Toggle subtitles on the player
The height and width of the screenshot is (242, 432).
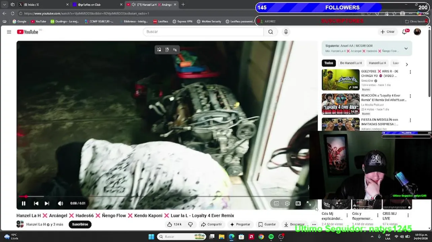277,203
